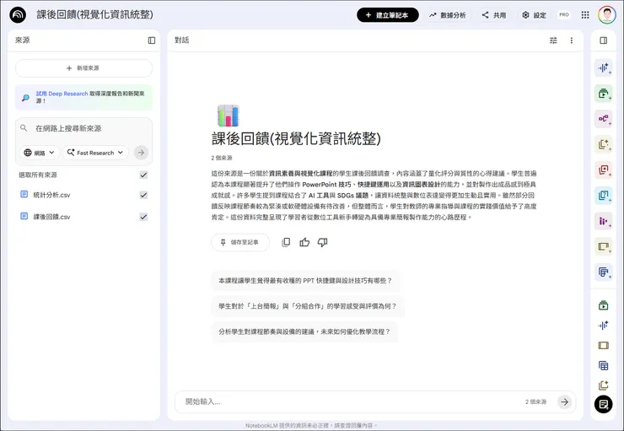Create a Data Table in Studio tiles
Image resolution: width=624 pixels, height=431 pixels.
603,272
